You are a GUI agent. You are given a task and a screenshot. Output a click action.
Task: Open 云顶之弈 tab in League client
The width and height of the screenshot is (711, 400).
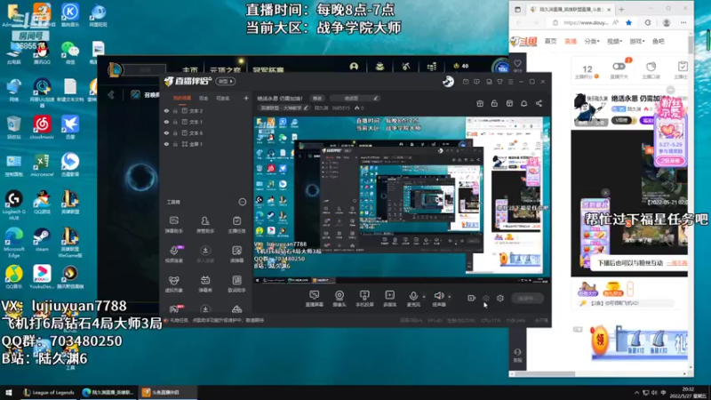tap(225, 70)
